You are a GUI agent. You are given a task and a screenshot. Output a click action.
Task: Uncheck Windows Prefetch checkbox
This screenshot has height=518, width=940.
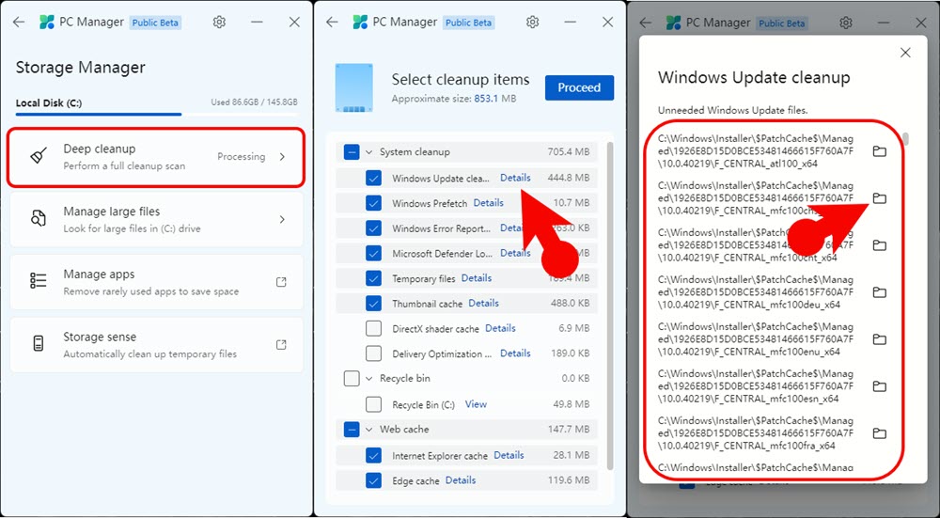373,203
